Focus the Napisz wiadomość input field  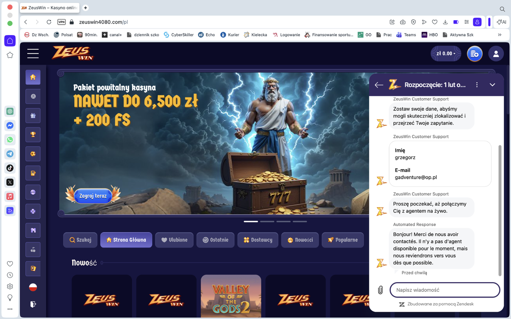[445, 290]
